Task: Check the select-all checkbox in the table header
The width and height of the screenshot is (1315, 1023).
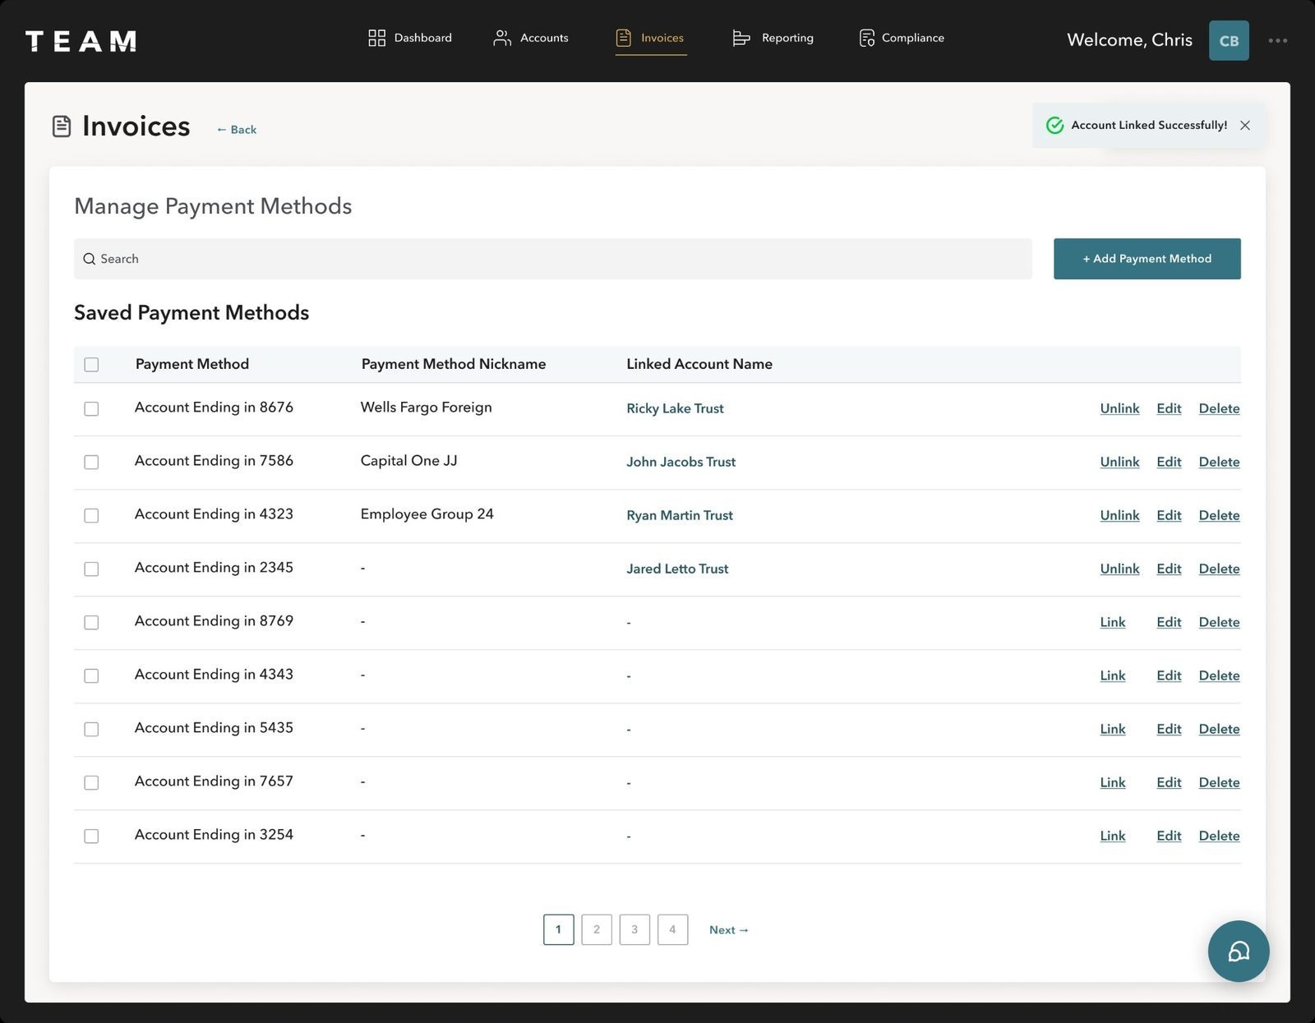Action: tap(91, 364)
